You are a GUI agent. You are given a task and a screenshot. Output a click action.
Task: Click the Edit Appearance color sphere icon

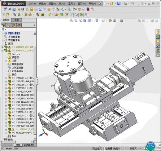pos(110,21)
